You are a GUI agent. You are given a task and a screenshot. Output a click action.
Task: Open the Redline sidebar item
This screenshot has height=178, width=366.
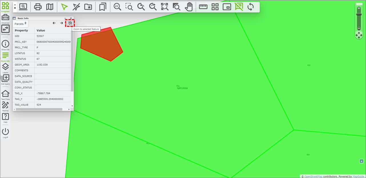[5, 105]
